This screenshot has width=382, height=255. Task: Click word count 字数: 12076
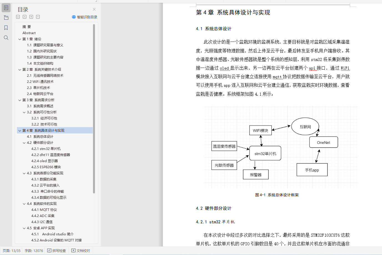(34, 251)
